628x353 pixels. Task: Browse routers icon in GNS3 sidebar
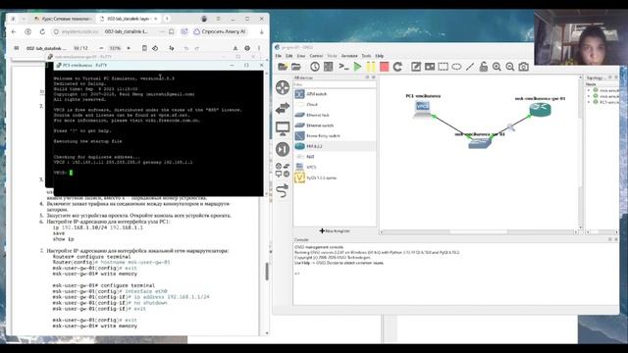(283, 87)
